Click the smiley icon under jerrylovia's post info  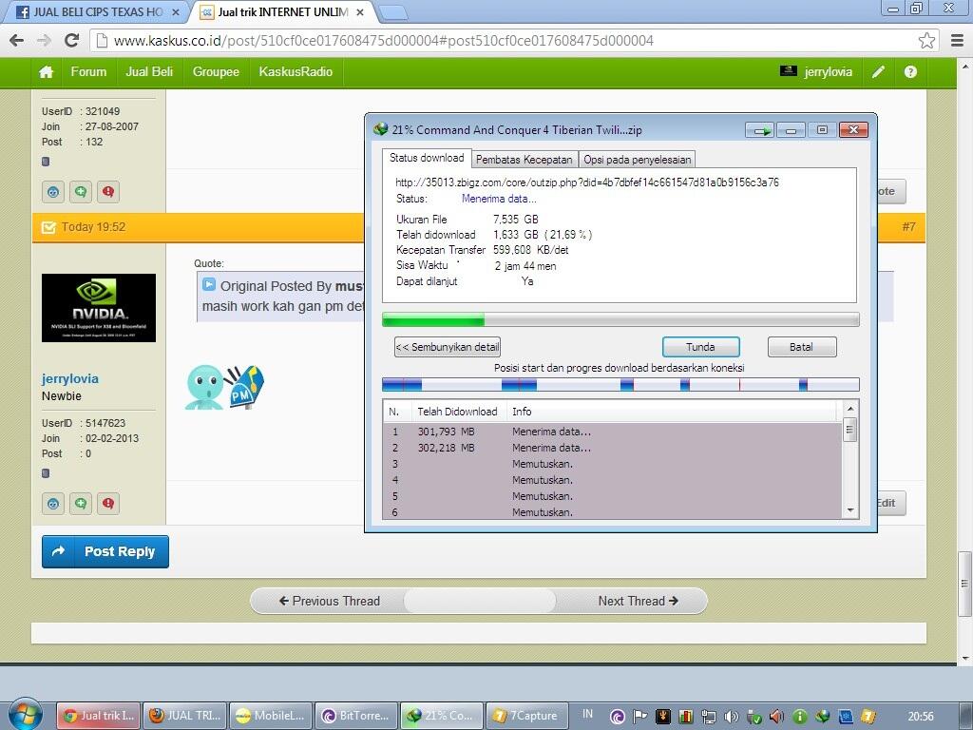pyautogui.click(x=53, y=504)
